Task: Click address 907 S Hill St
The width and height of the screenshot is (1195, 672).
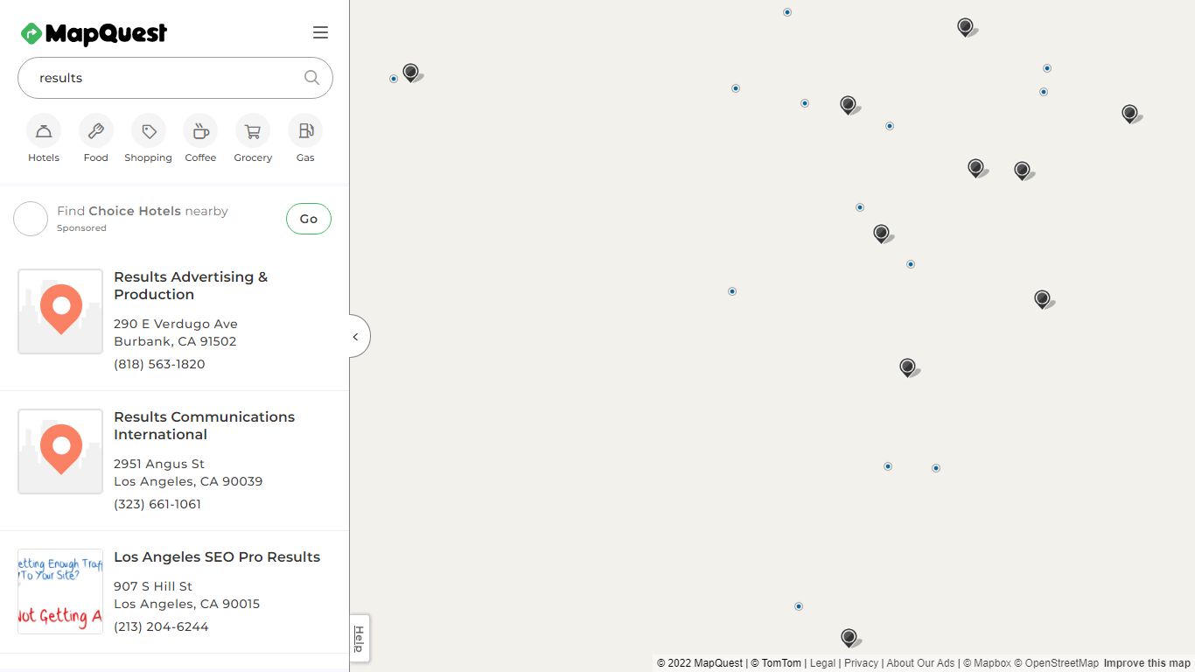Action: pos(153,586)
